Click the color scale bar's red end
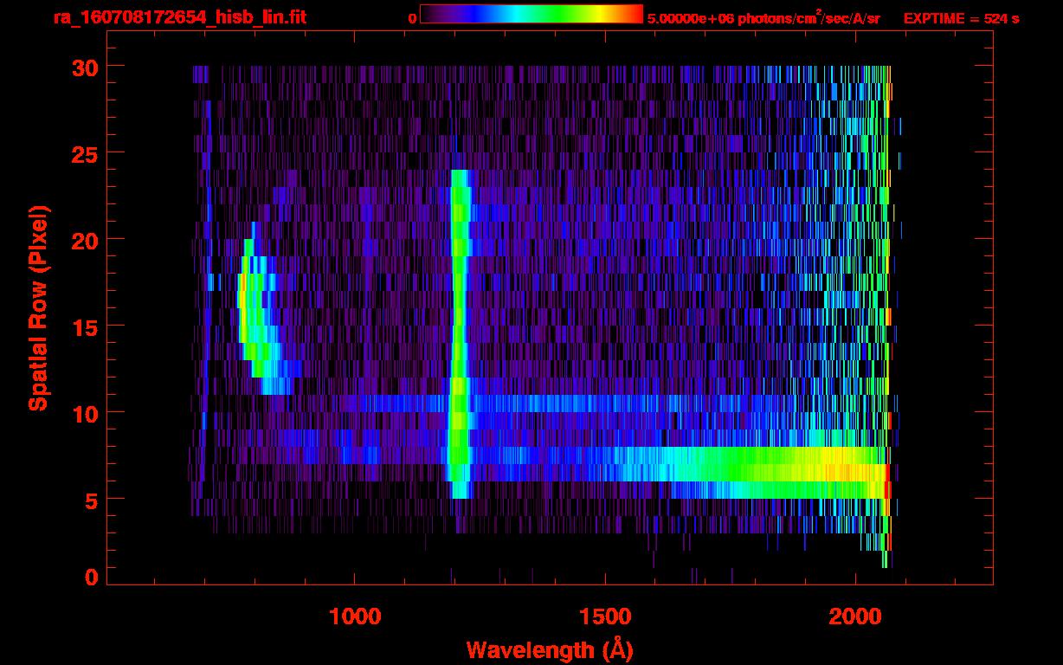This screenshot has height=665, width=1063. click(634, 15)
